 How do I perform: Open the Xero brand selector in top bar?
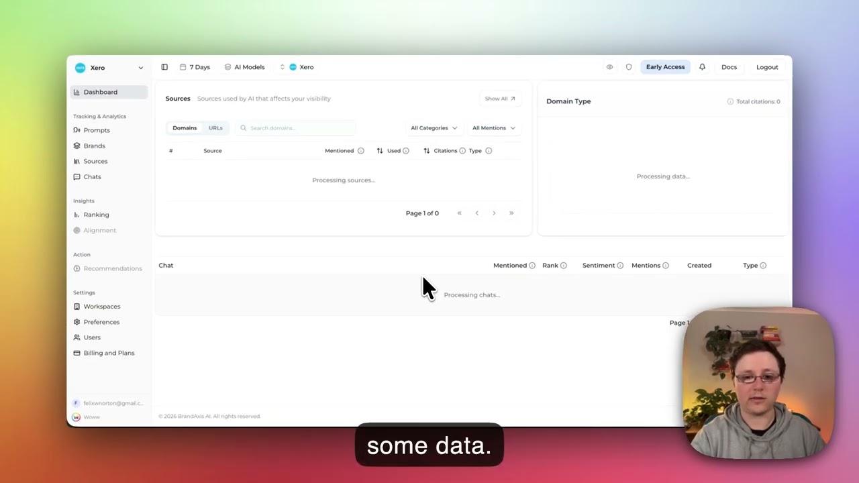[x=297, y=67]
